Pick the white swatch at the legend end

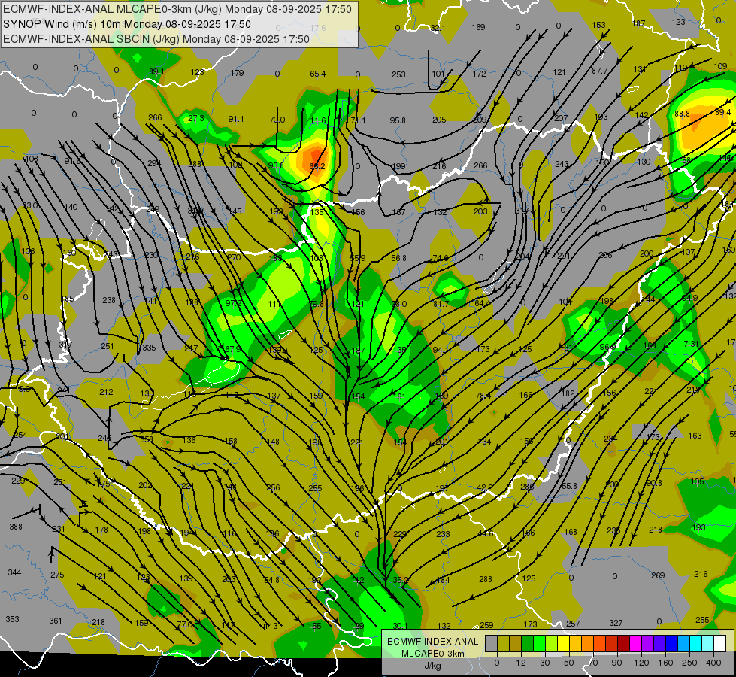720,643
